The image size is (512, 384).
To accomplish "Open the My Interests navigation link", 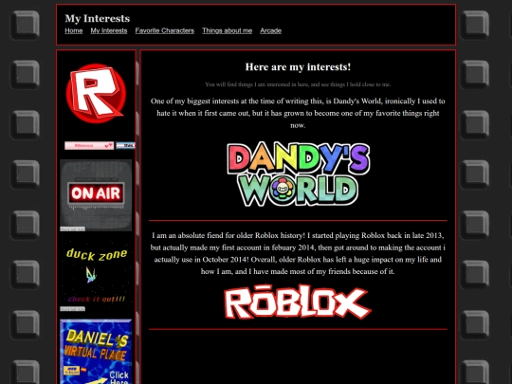I will tap(109, 30).
